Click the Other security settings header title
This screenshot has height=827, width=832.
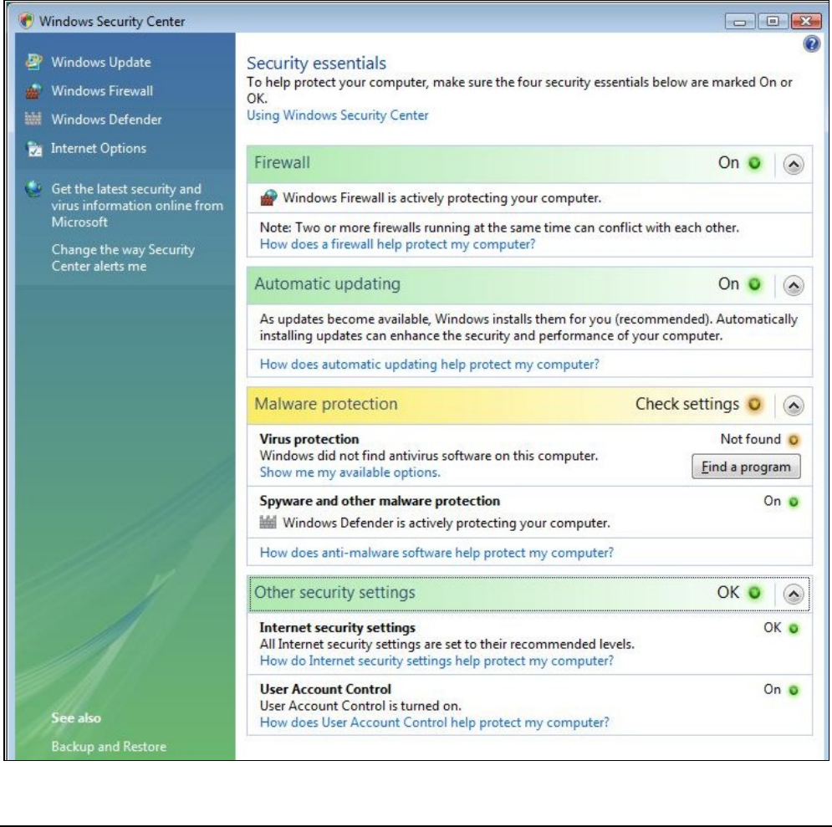coord(334,592)
